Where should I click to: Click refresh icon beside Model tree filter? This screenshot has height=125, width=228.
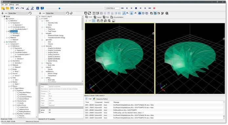point(30,13)
